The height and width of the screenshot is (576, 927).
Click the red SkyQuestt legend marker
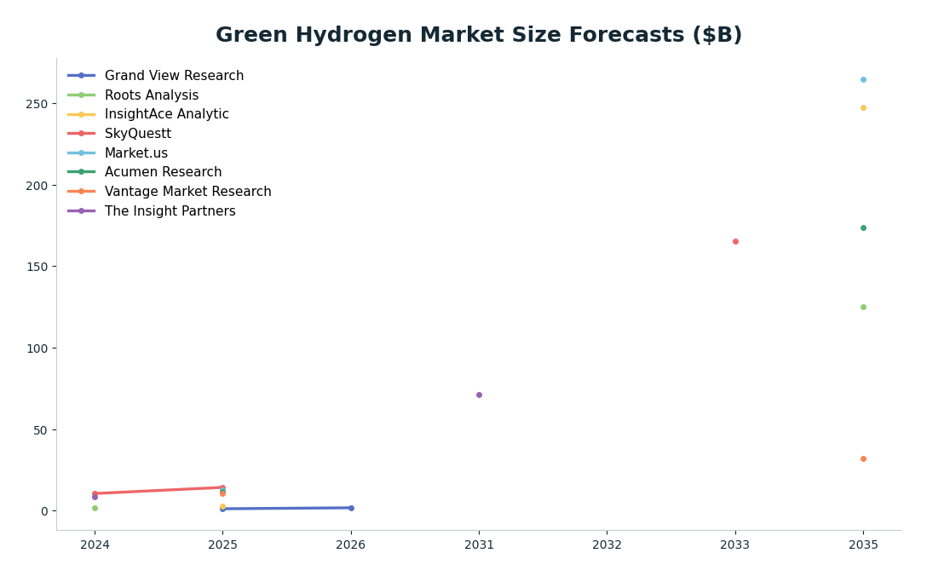[x=81, y=134]
